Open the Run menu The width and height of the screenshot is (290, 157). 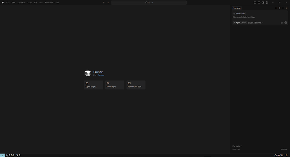click(x=41, y=3)
